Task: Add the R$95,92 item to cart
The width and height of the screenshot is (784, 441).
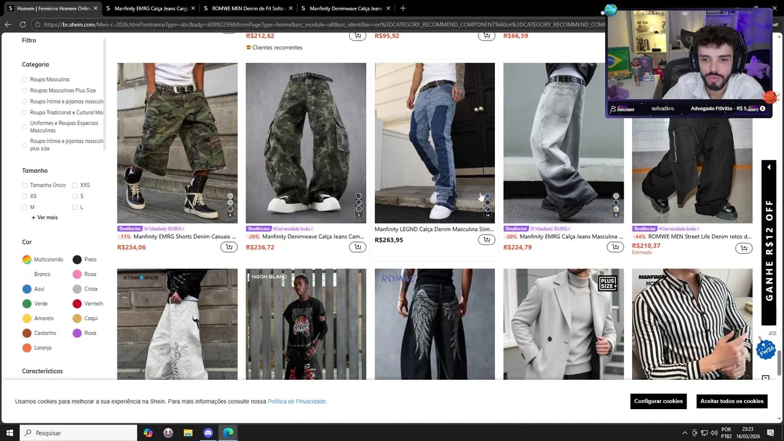Action: (486, 36)
